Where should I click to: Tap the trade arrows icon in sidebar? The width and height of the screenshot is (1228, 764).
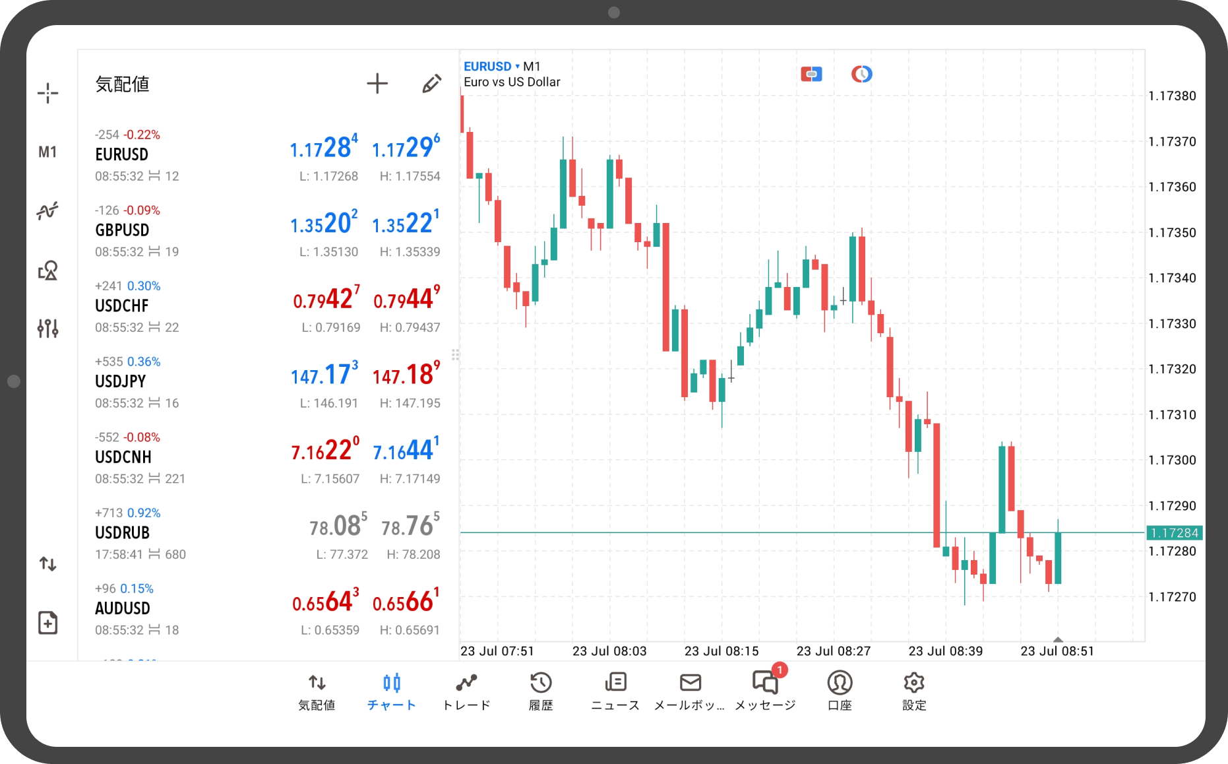tap(47, 563)
